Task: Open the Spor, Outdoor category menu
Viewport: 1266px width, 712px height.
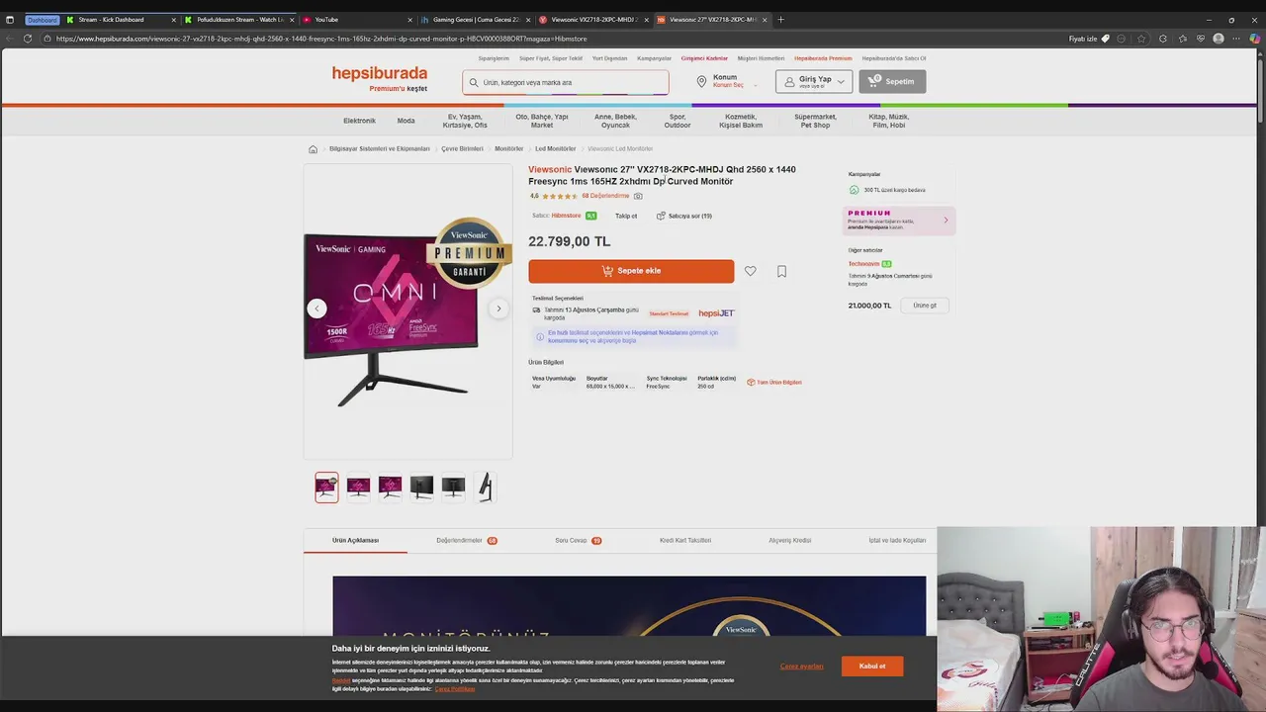Action: click(678, 121)
